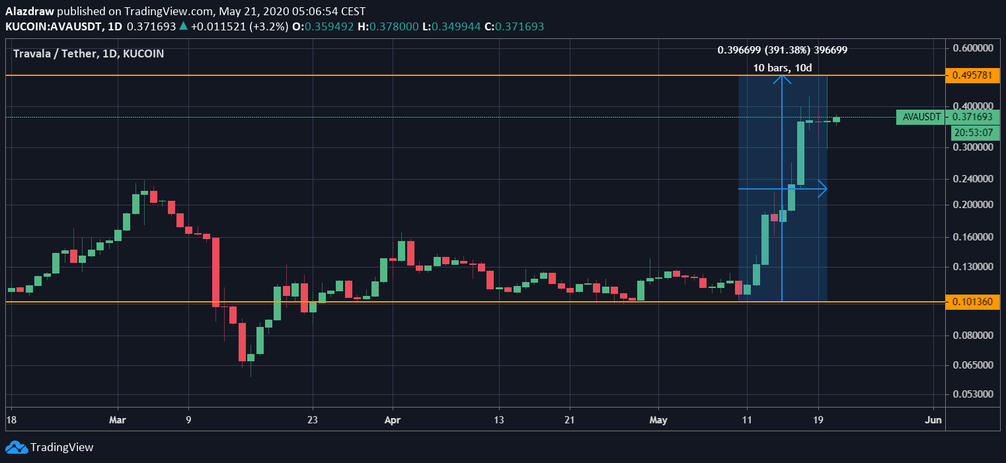Click the TradingView brand text
Image resolution: width=1006 pixels, height=463 pixels.
click(x=62, y=447)
